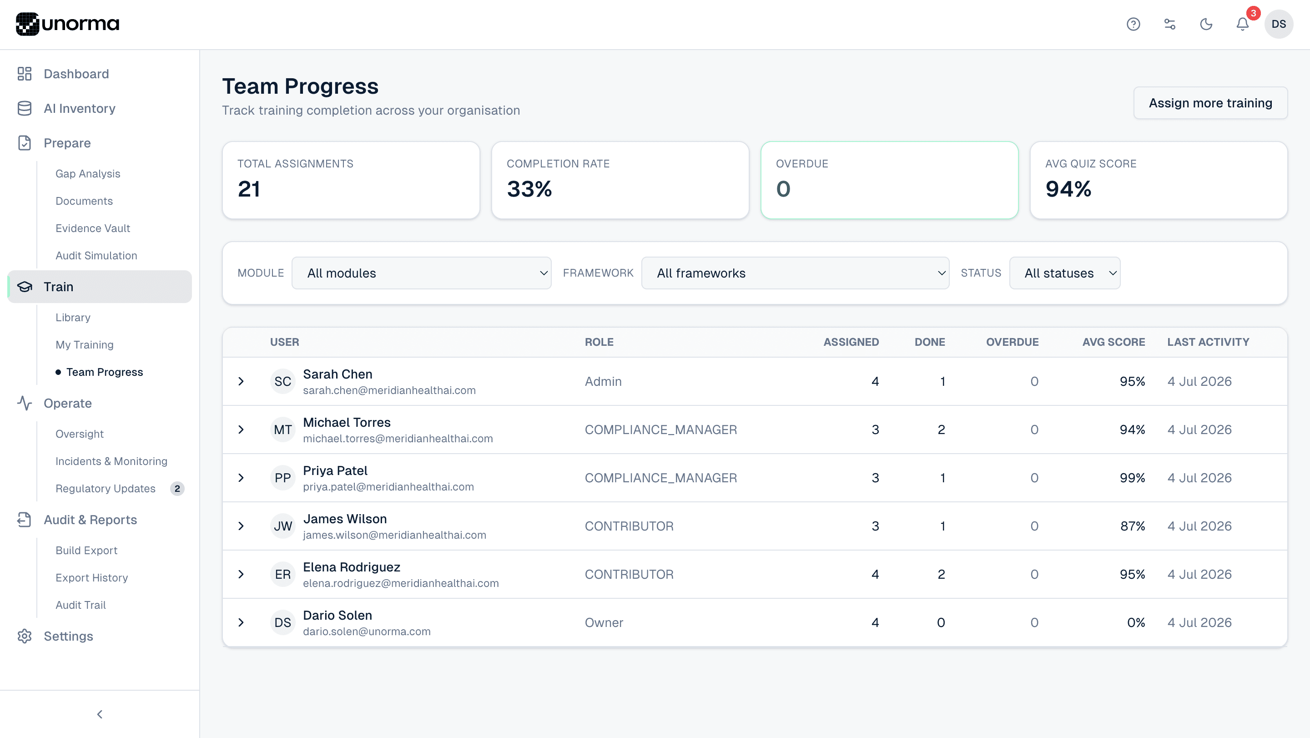1310x738 pixels.
Task: Open Library under Train
Action: click(73, 318)
